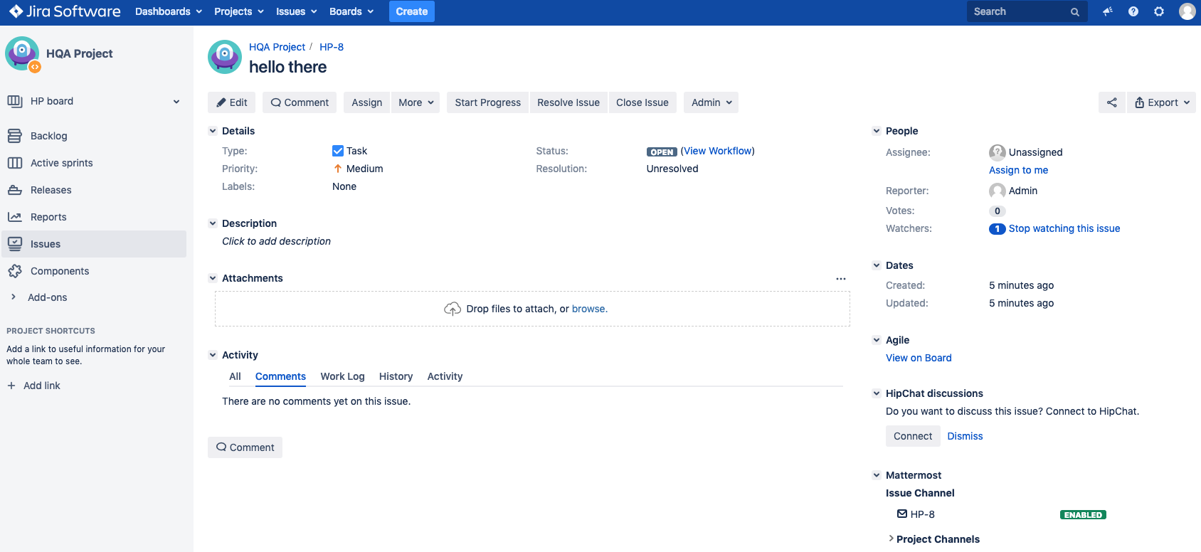Open the help question mark icon
Viewport: 1201px width, 552px height.
[1133, 11]
